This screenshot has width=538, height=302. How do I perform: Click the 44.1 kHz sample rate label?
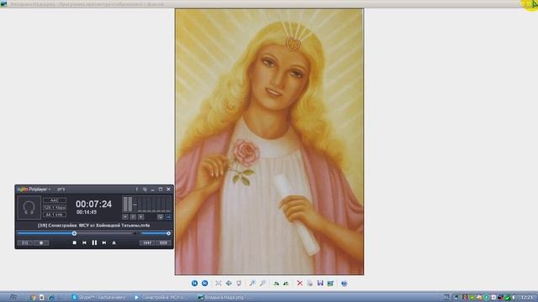pyautogui.click(x=55, y=215)
